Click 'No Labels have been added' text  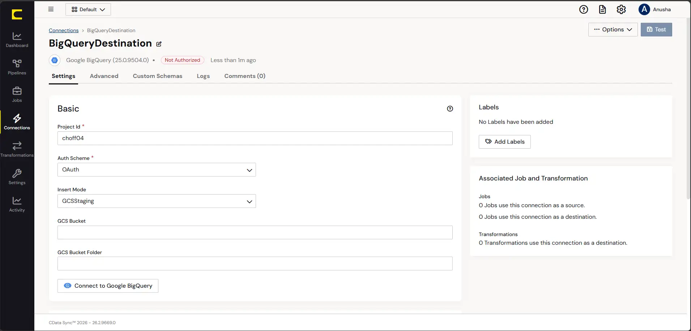516,122
